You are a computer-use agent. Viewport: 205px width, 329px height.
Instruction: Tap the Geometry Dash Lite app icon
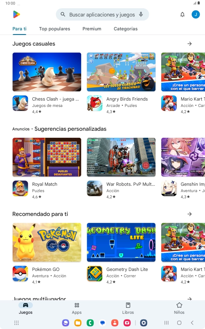(x=95, y=274)
